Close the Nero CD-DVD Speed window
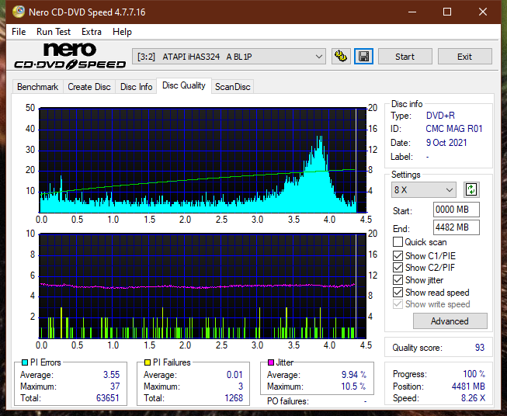 483,12
